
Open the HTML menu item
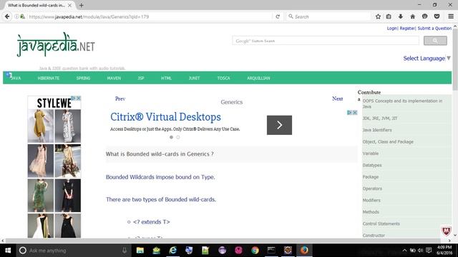(166, 78)
